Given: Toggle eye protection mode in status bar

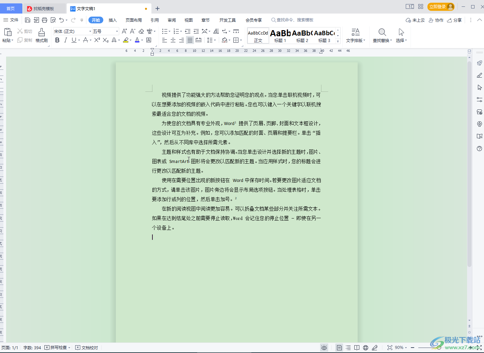Looking at the screenshot, I should click(324, 348).
